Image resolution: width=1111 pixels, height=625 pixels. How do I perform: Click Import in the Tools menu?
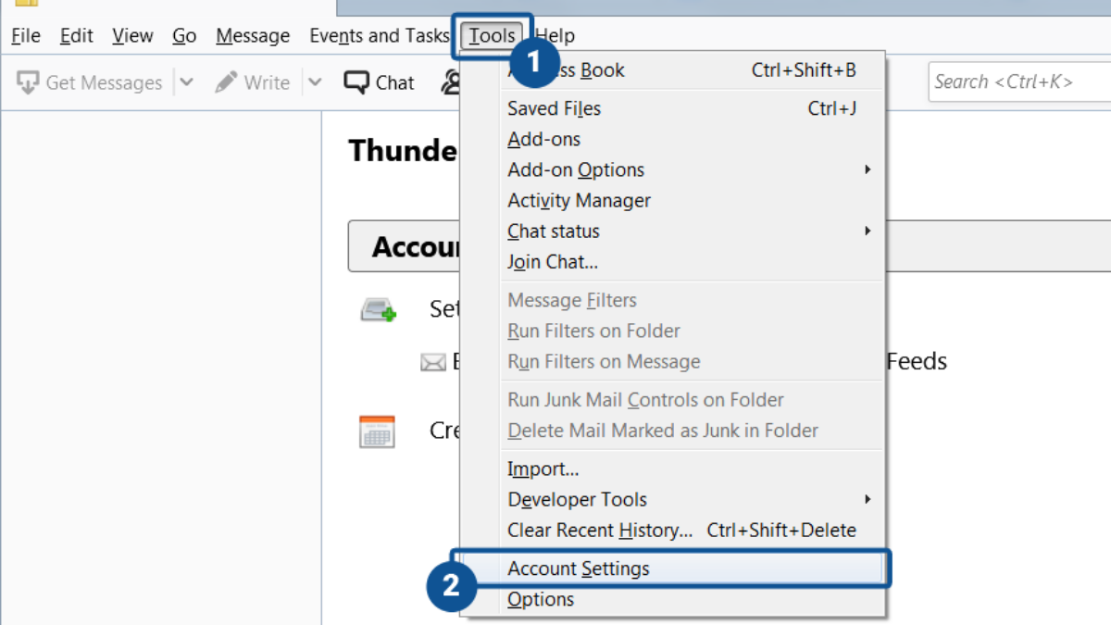(543, 469)
